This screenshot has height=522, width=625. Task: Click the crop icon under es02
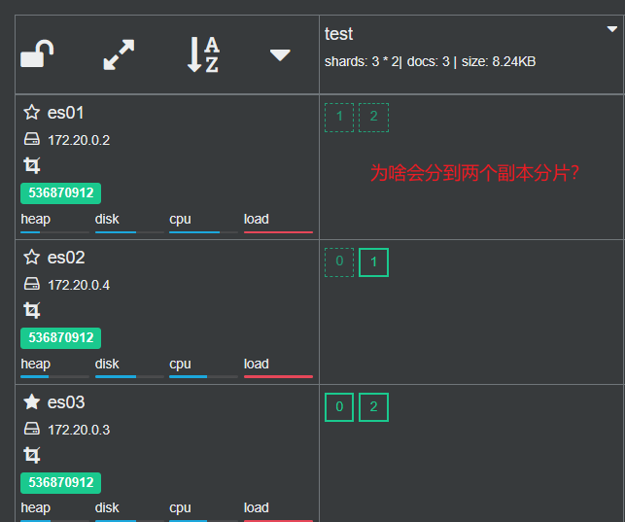pos(32,310)
